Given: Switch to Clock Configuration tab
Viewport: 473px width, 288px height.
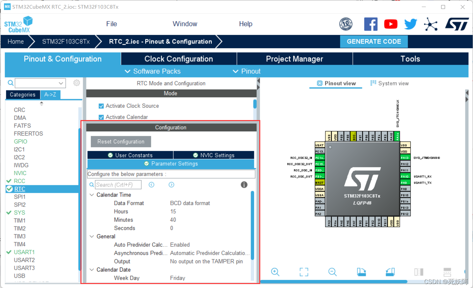Looking at the screenshot, I should (178, 59).
